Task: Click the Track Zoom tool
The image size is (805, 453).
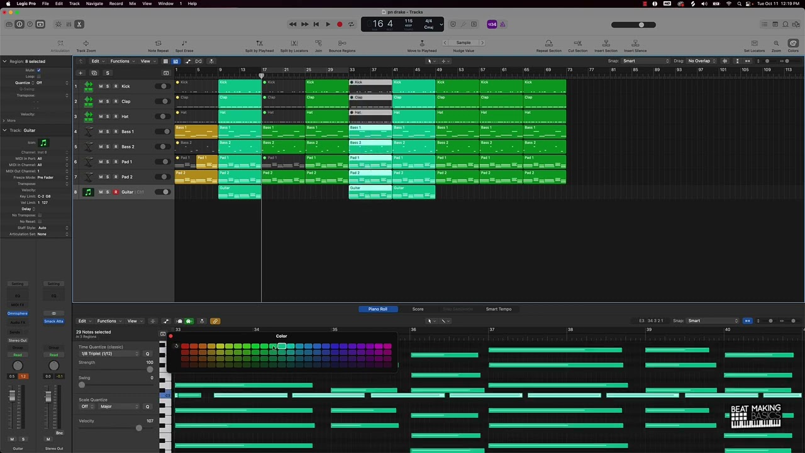Action: coord(86,46)
